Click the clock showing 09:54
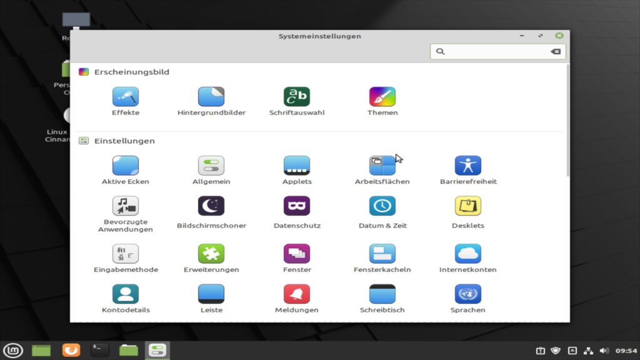Viewport: 640px width, 360px height. click(x=626, y=351)
